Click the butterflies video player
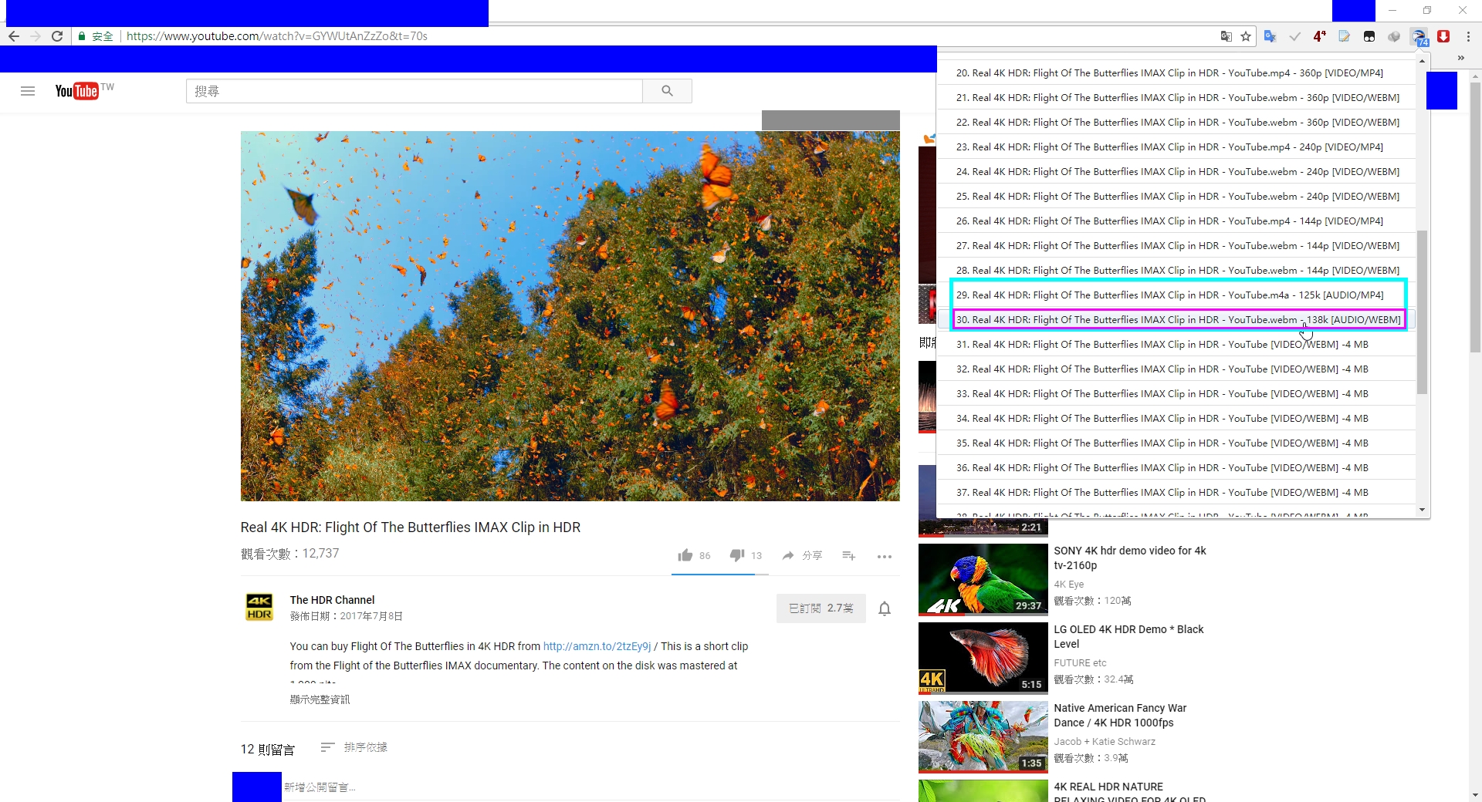The width and height of the screenshot is (1482, 802). (x=570, y=316)
